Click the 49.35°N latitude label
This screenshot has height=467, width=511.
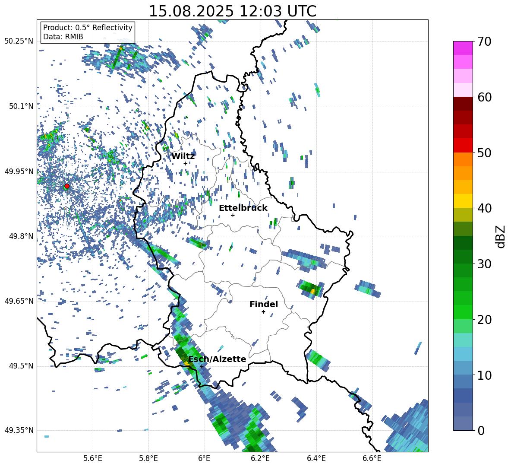click(19, 430)
